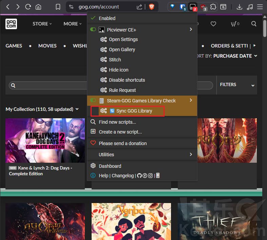Open the Tampermonkey extension icon in toolbar
Image resolution: width=267 pixels, height=240 pixels.
tap(192, 7)
